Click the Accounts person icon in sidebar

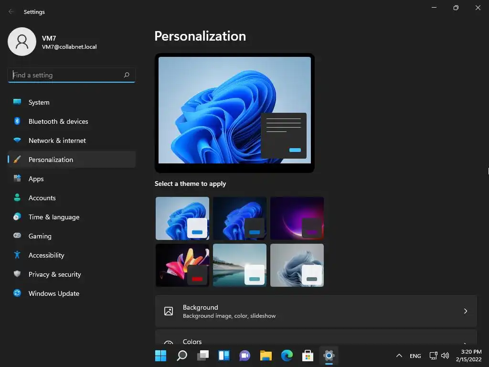tap(17, 197)
